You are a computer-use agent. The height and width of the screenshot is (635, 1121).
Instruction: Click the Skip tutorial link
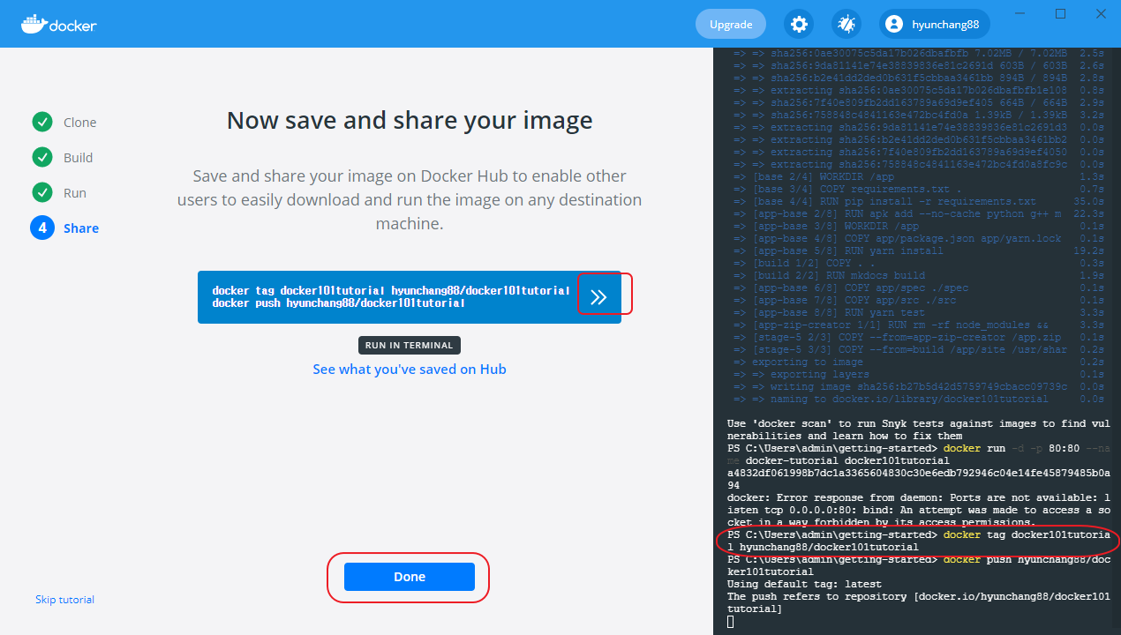click(64, 600)
